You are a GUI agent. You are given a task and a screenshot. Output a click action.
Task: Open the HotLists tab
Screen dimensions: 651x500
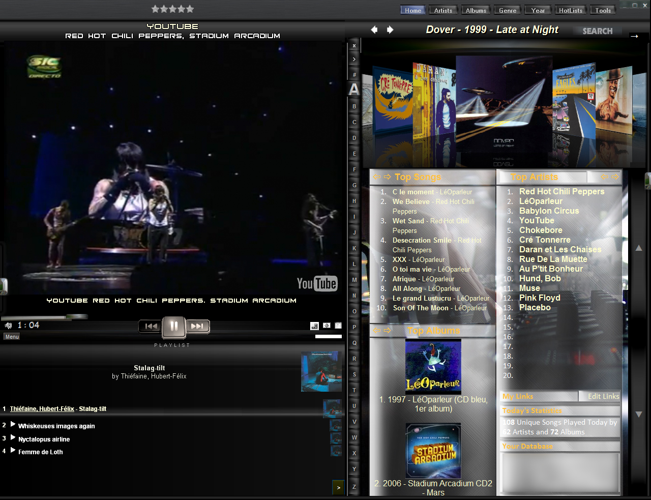coord(571,10)
